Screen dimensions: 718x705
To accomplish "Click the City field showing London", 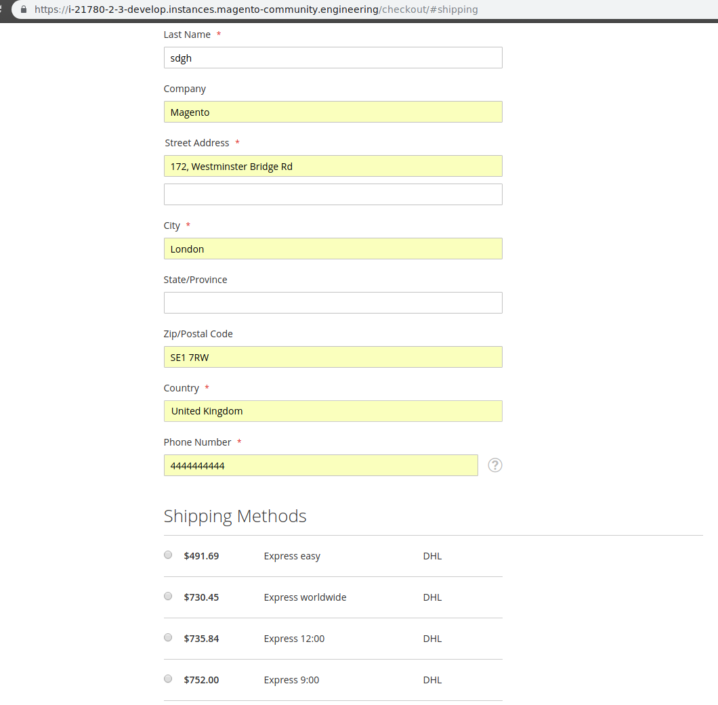I will [333, 249].
